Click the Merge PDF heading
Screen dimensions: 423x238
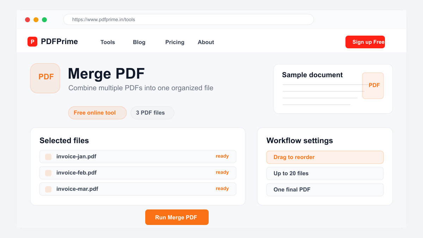coord(106,74)
